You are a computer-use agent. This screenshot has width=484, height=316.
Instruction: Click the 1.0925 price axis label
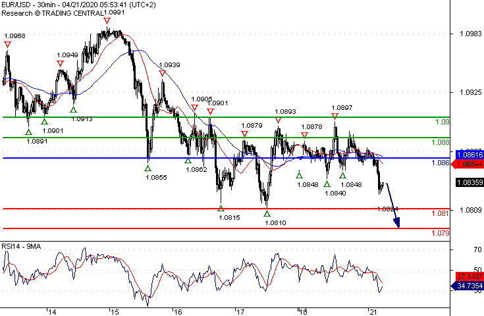(470, 92)
